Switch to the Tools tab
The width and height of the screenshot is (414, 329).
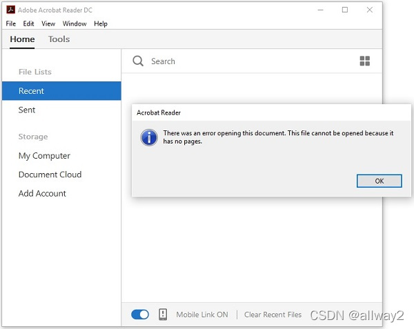point(59,39)
